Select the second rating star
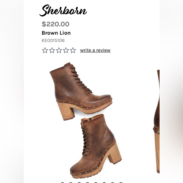Viewport: 183px width, 183px height. tap(52, 50)
